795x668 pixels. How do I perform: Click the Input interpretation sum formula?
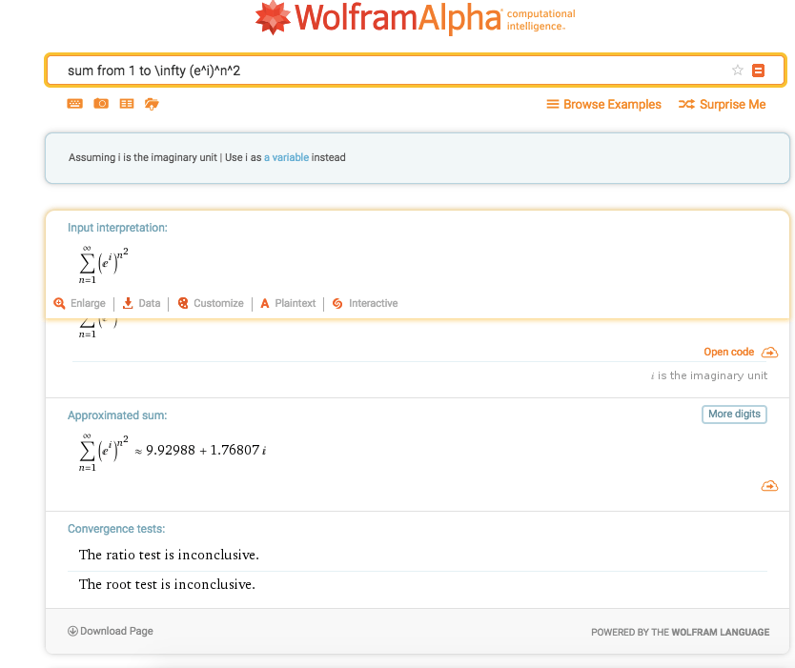[104, 265]
